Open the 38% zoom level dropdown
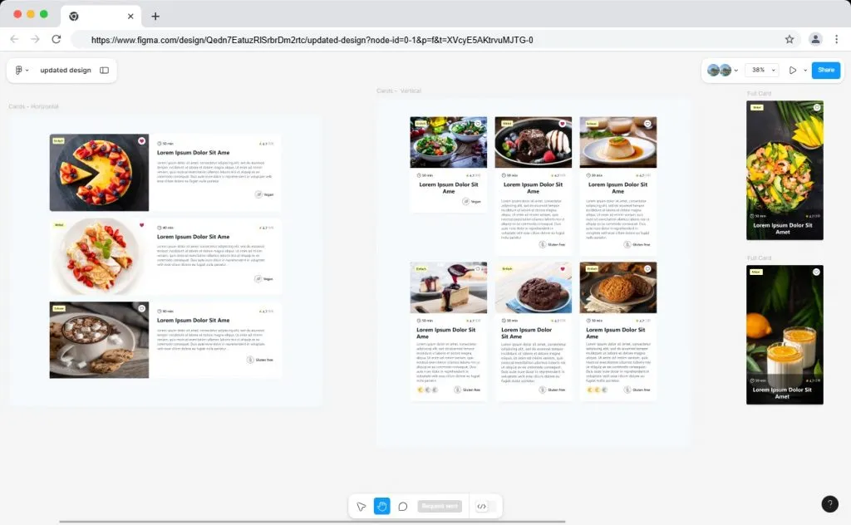 (x=760, y=70)
